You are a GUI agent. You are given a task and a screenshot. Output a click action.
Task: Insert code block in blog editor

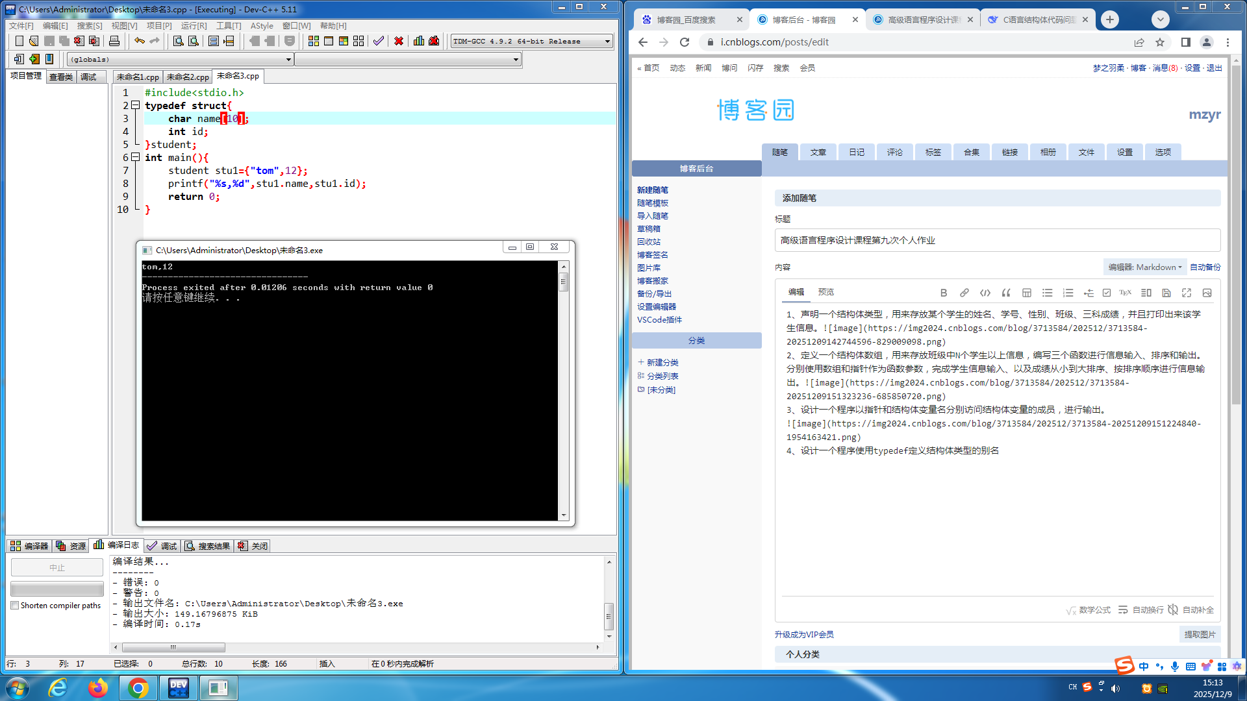[x=985, y=293]
